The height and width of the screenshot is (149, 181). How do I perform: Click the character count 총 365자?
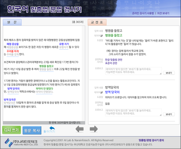pyautogui.click(x=78, y=22)
